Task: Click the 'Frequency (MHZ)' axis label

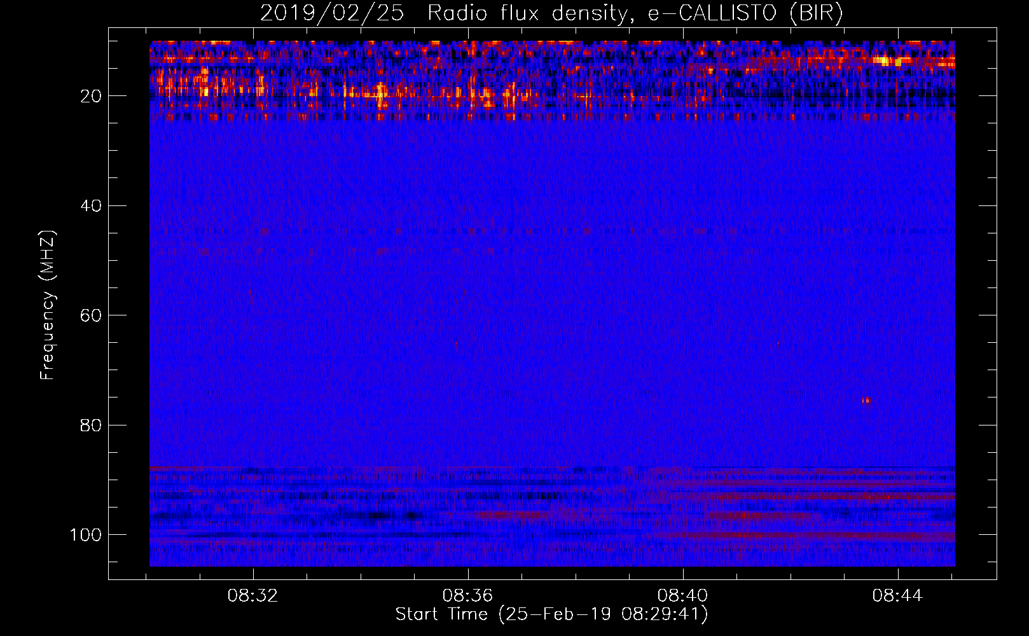Action: 48,305
